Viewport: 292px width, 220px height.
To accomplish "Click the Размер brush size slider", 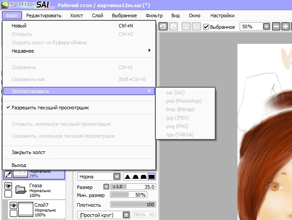I will pos(133,186).
